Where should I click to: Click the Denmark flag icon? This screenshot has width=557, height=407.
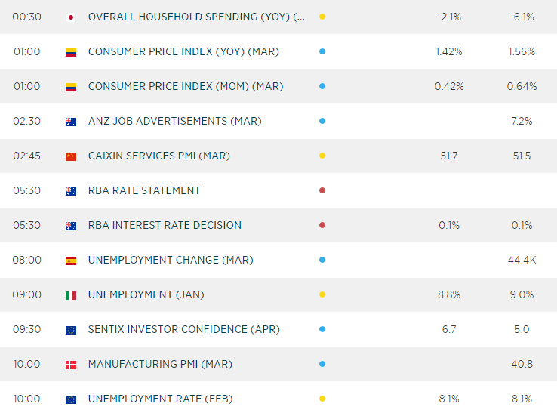coord(71,365)
